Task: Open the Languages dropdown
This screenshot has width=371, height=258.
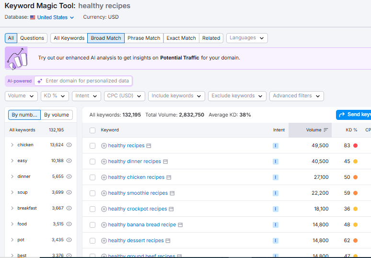Action: (x=247, y=38)
